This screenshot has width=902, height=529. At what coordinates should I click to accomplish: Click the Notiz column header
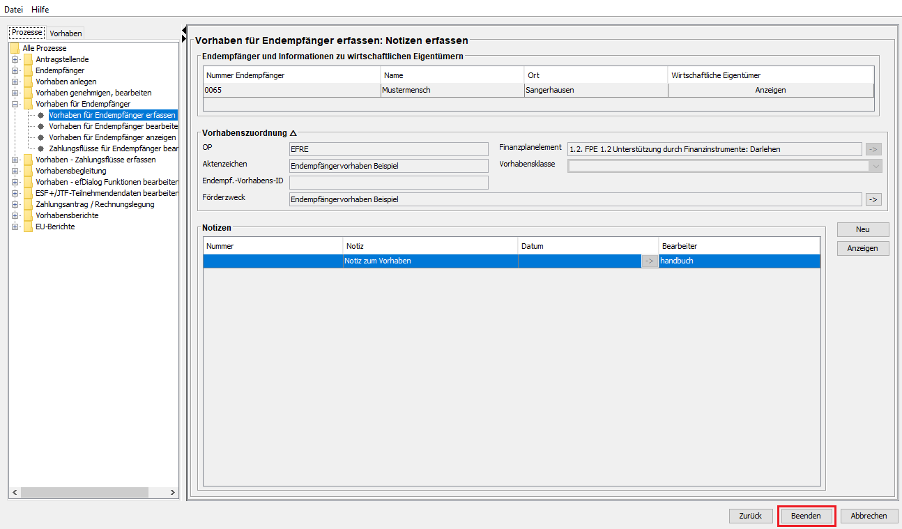pyautogui.click(x=431, y=246)
